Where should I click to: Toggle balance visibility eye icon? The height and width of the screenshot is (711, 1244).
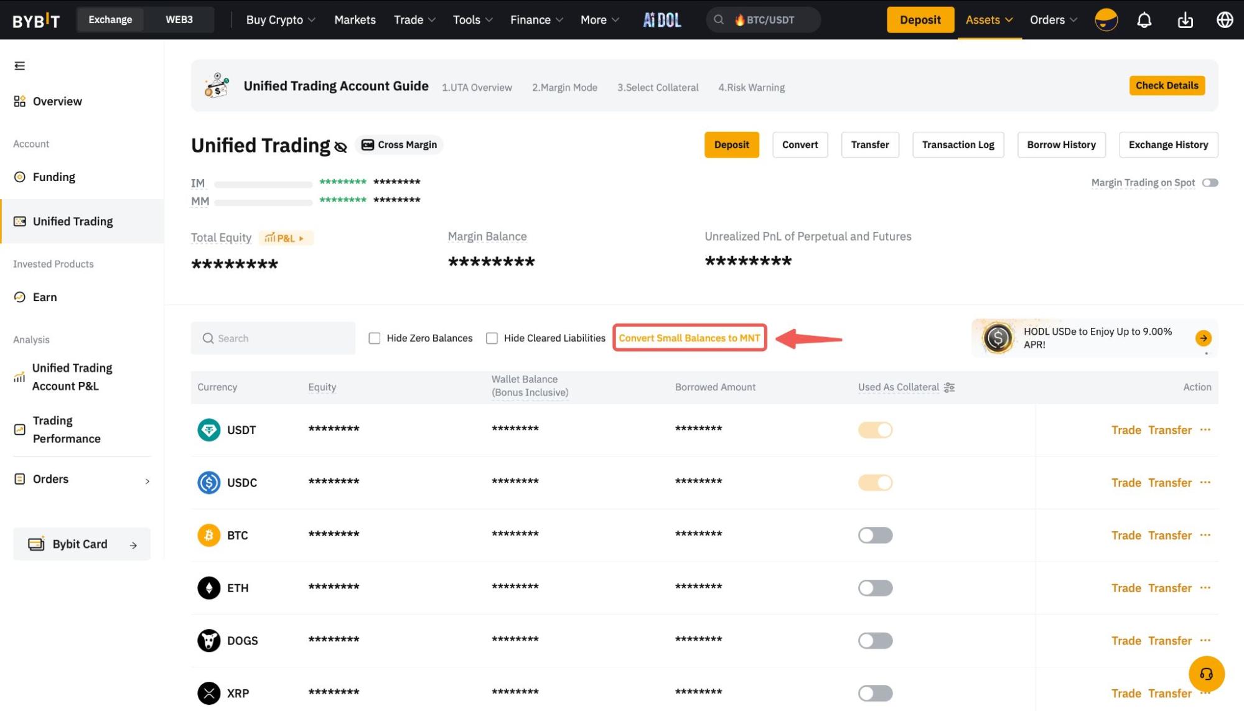coord(340,147)
